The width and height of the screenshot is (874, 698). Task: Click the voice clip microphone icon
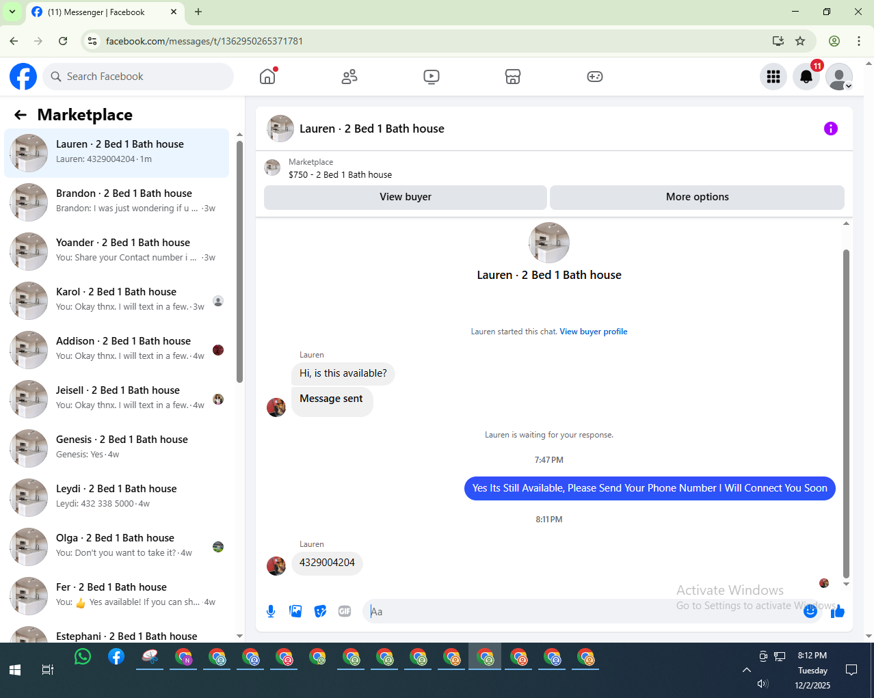271,611
